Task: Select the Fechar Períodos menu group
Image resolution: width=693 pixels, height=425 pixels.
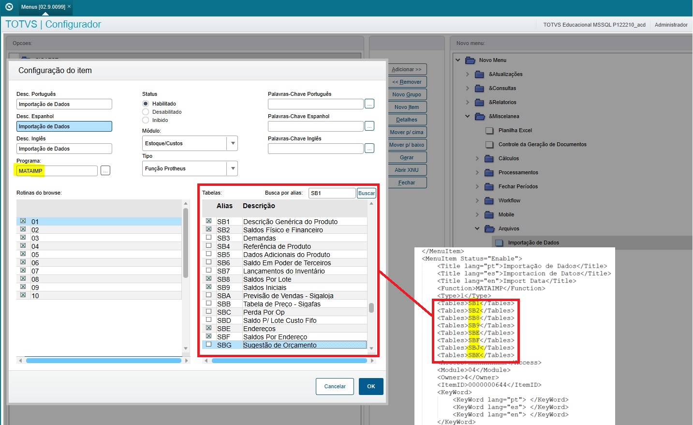Action: 518,186
